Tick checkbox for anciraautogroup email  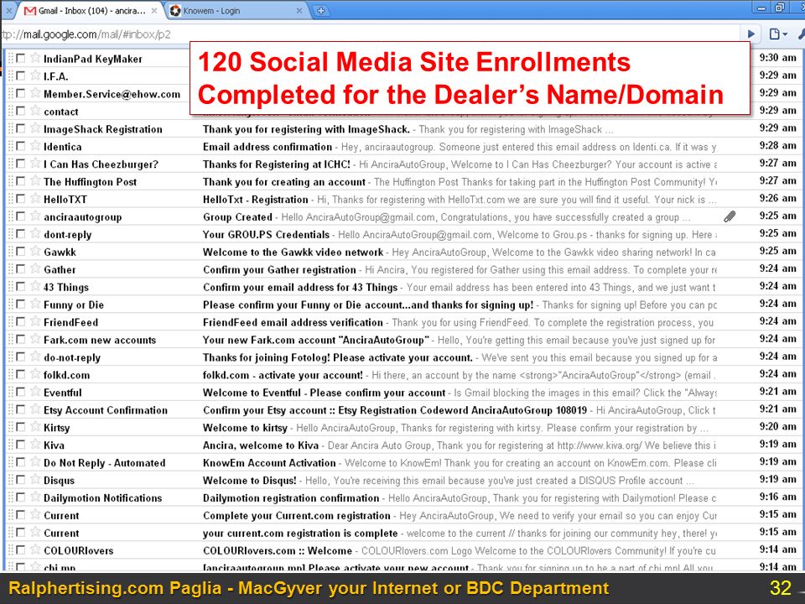click(20, 216)
